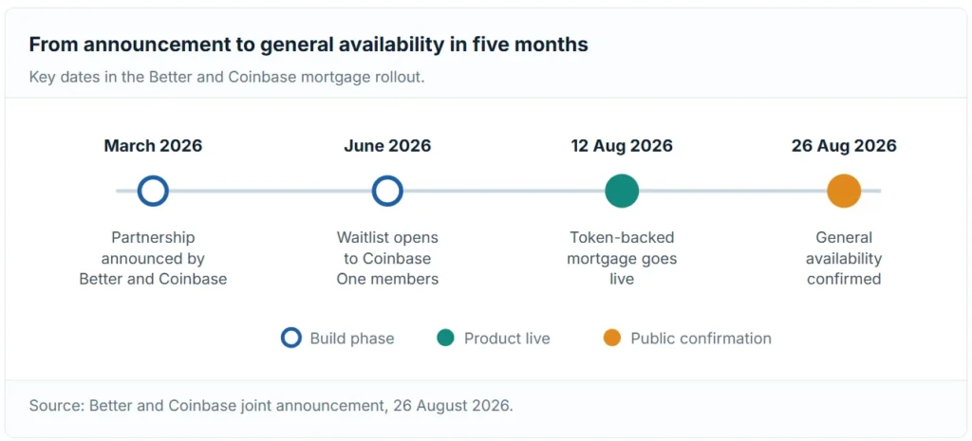Image resolution: width=972 pixels, height=441 pixels.
Task: Select the orange 26 Aug 2026 marker
Action: coord(844,191)
